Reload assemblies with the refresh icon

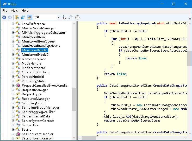[23, 17]
